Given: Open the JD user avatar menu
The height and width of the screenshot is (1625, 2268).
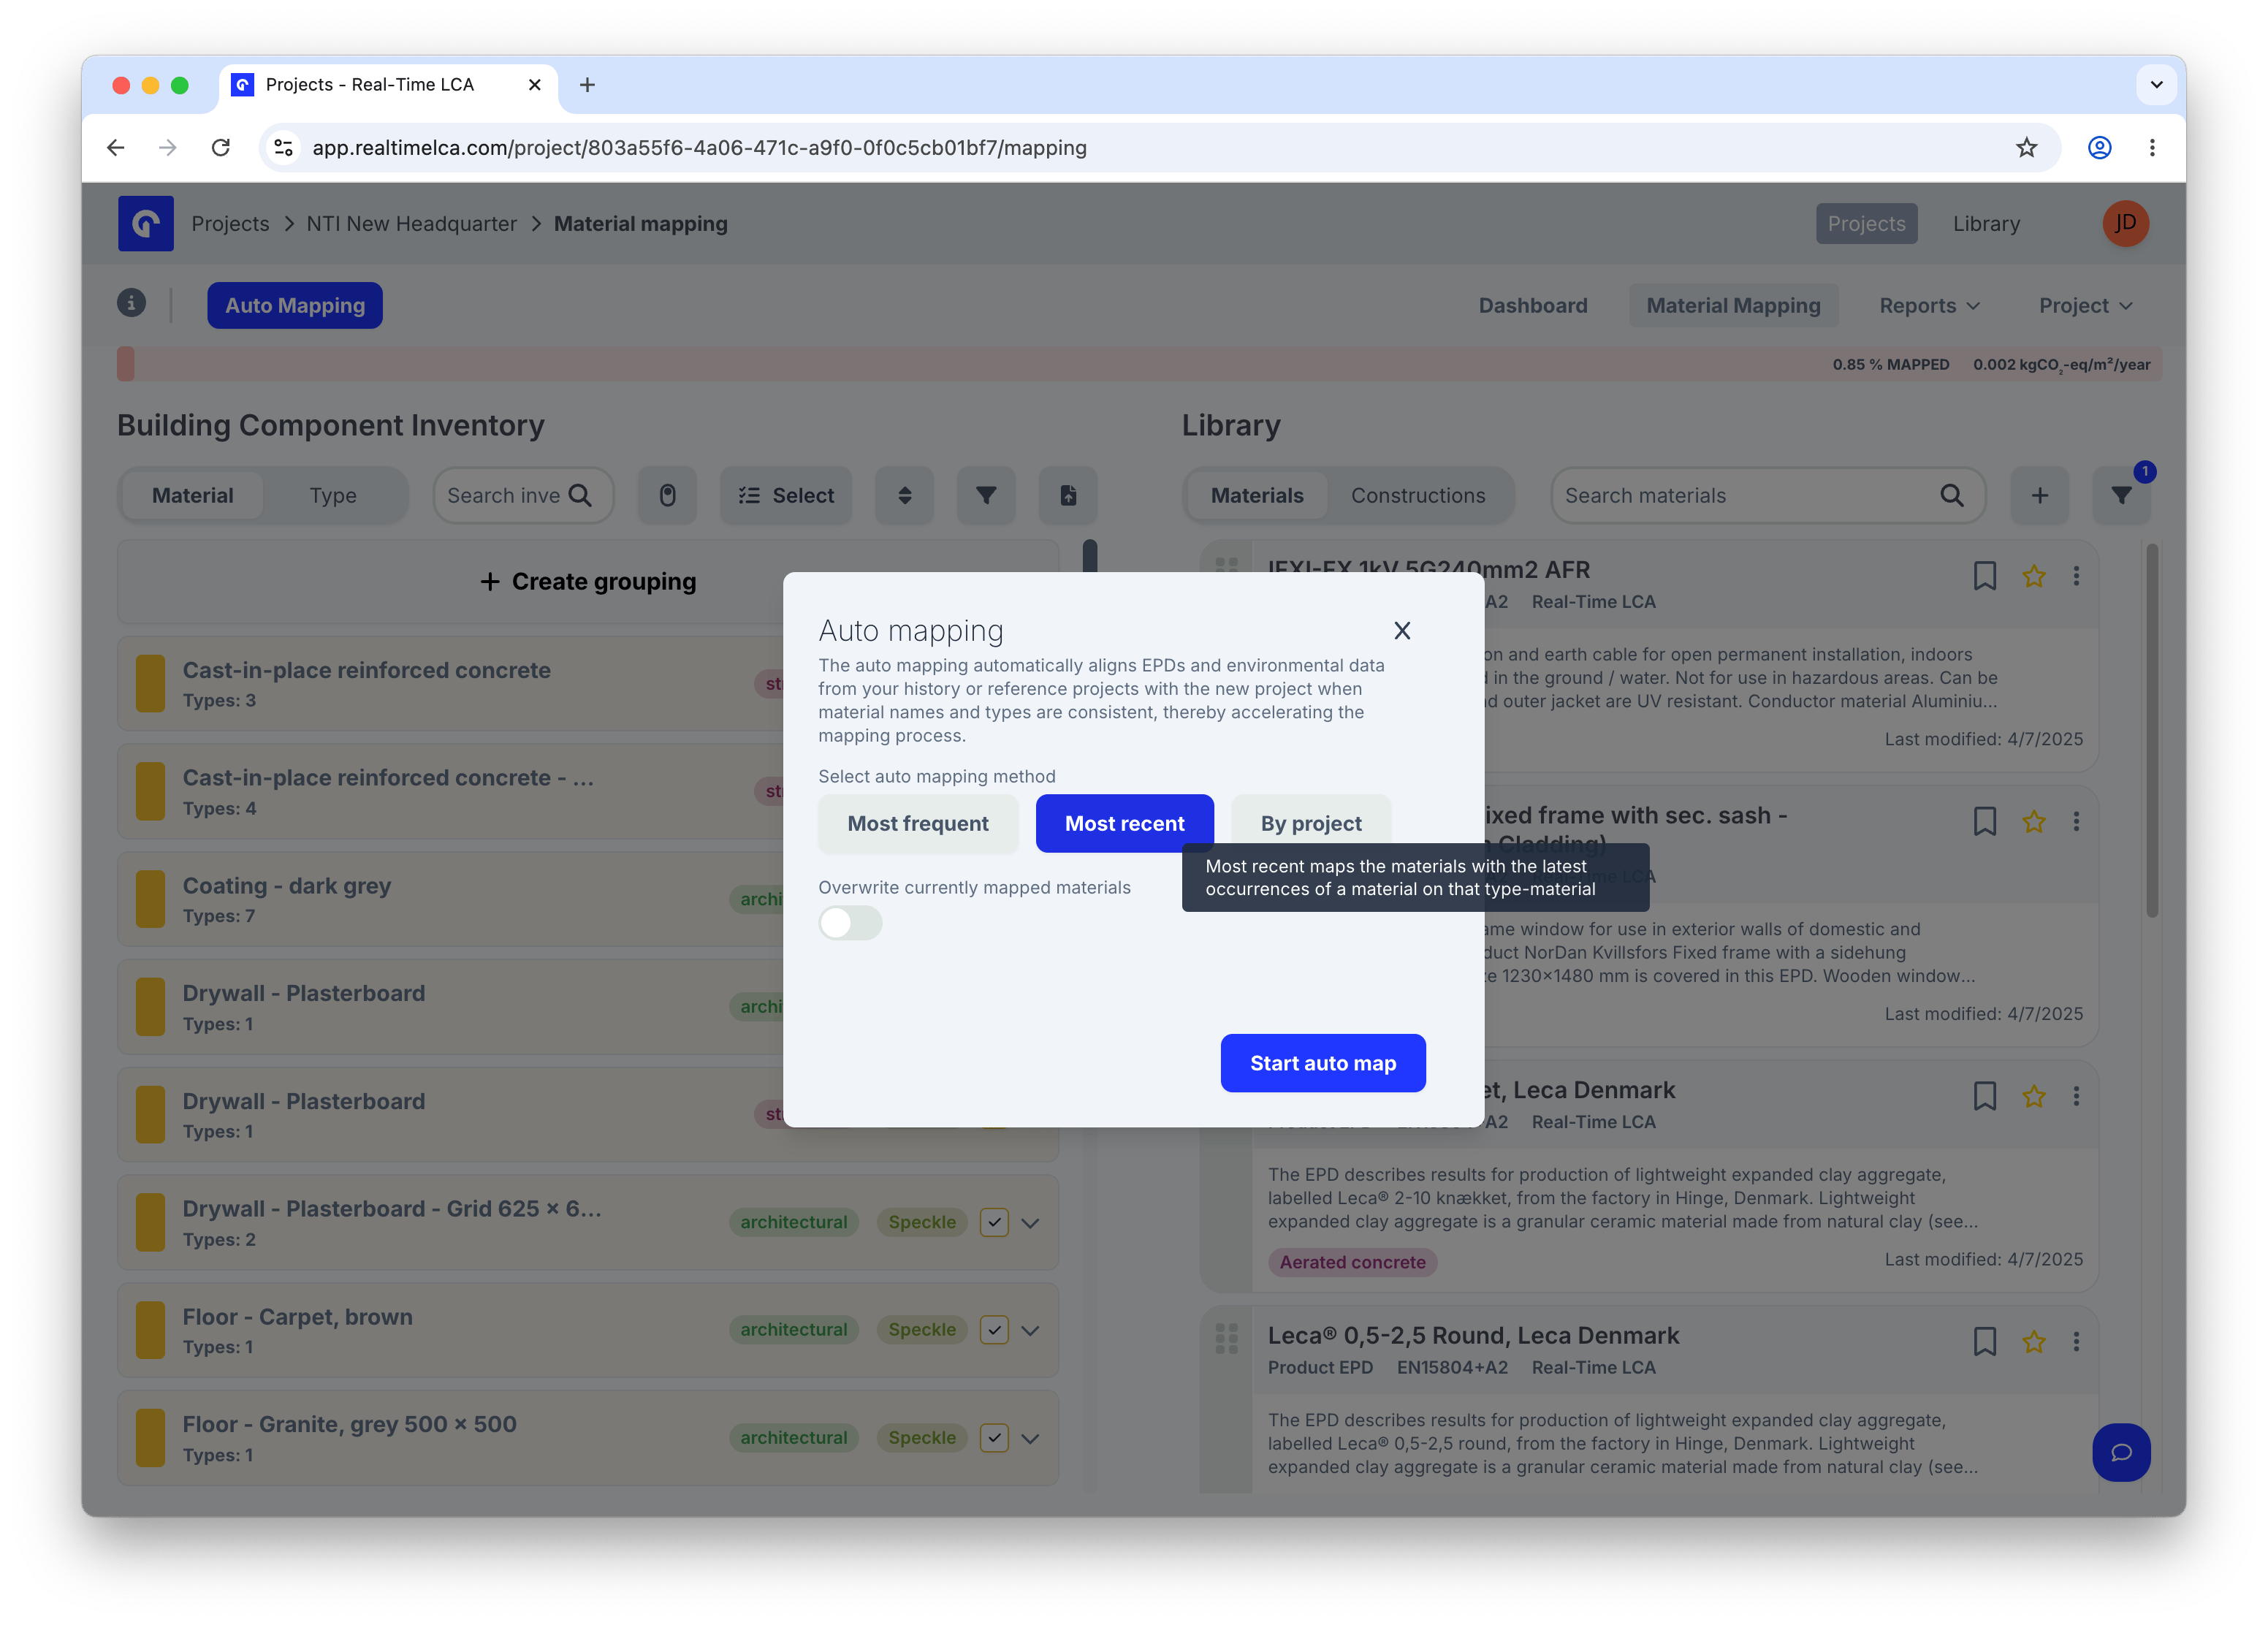Looking at the screenshot, I should point(2125,223).
